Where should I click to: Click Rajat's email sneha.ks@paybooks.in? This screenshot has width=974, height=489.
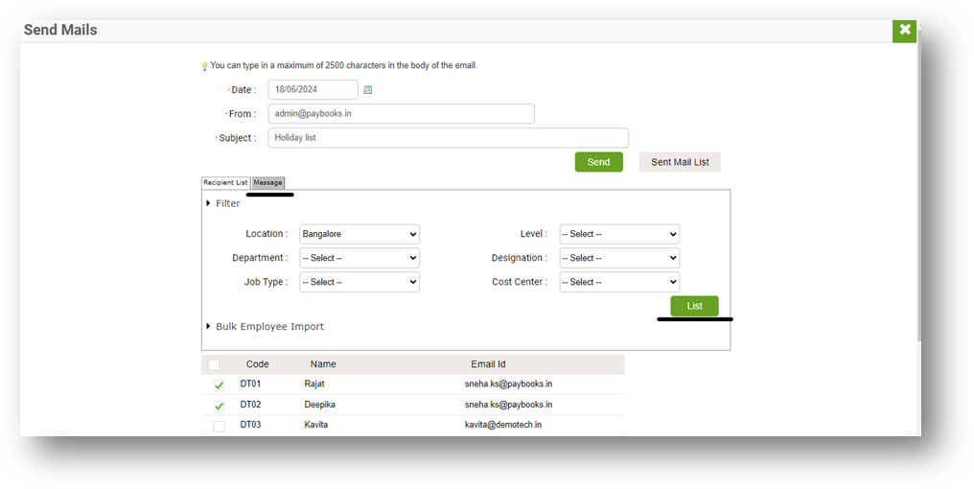click(508, 384)
